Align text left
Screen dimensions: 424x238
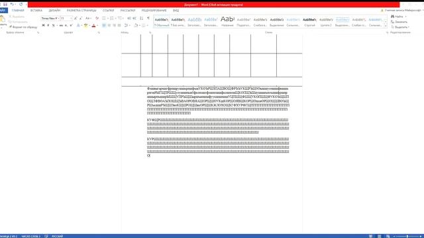tap(104, 25)
